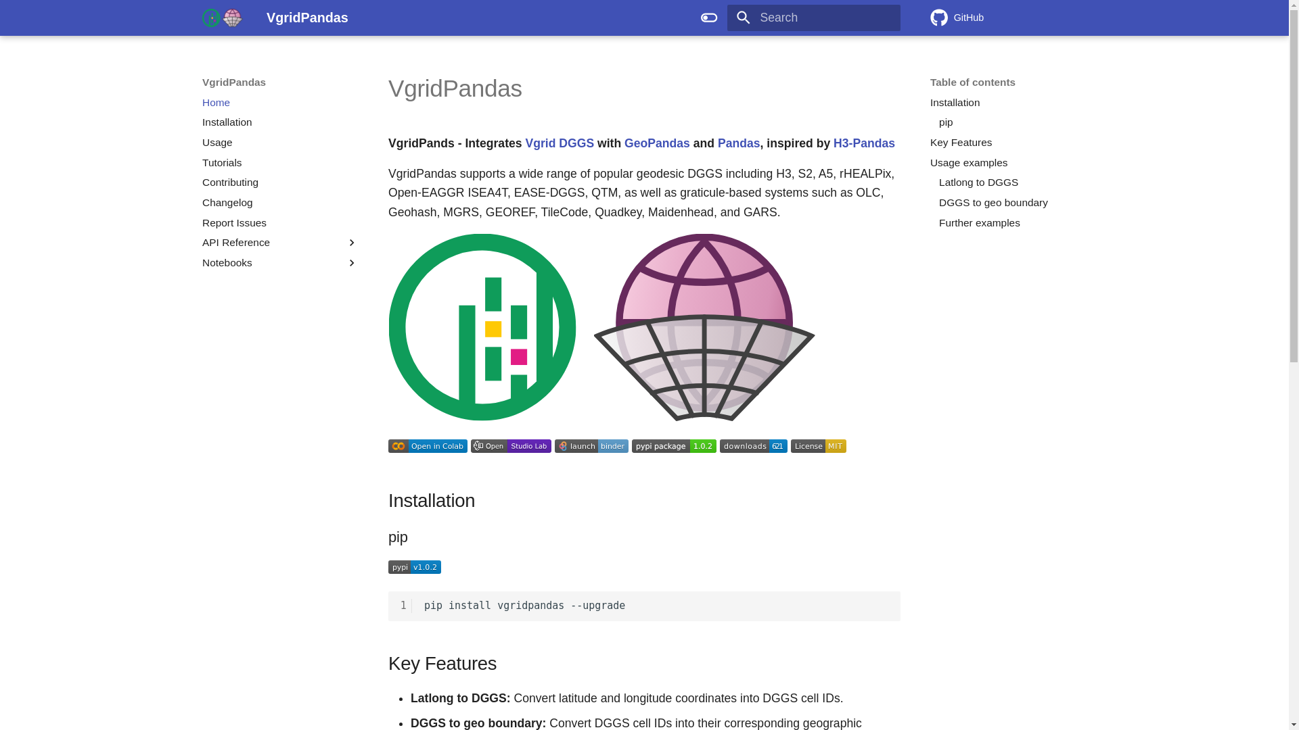1299x730 pixels.
Task: Go to Home in sidebar
Action: point(216,103)
